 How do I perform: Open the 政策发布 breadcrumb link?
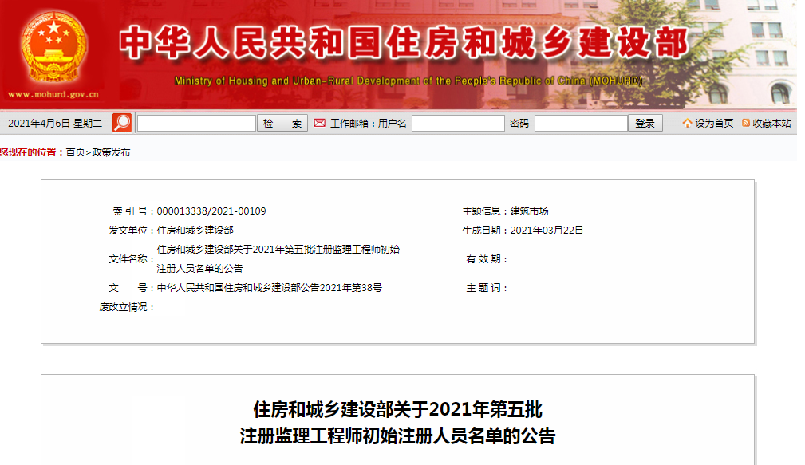[x=111, y=152]
